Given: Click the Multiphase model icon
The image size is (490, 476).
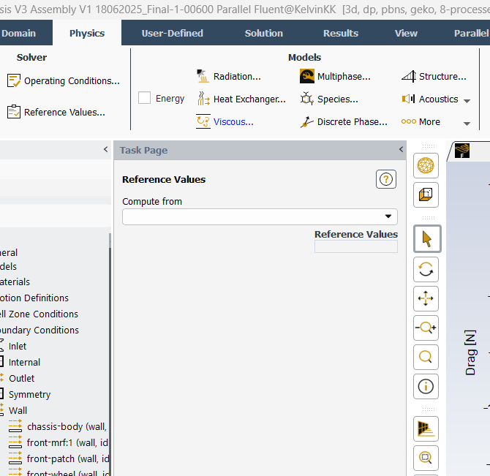Looking at the screenshot, I should [307, 76].
